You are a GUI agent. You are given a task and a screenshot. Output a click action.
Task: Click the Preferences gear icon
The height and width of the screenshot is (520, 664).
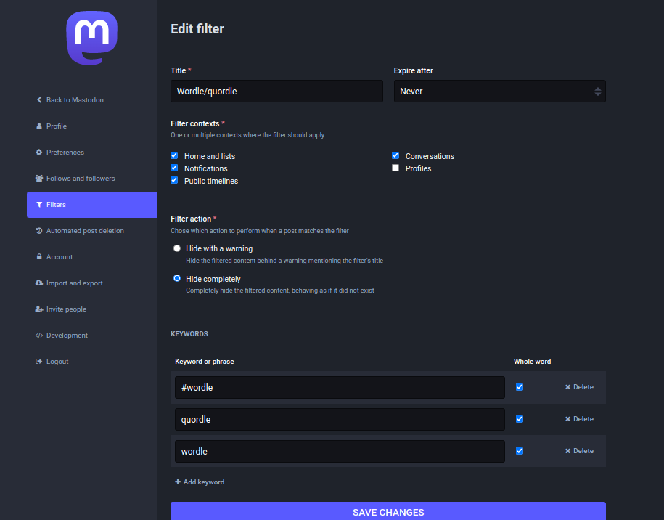click(x=39, y=152)
